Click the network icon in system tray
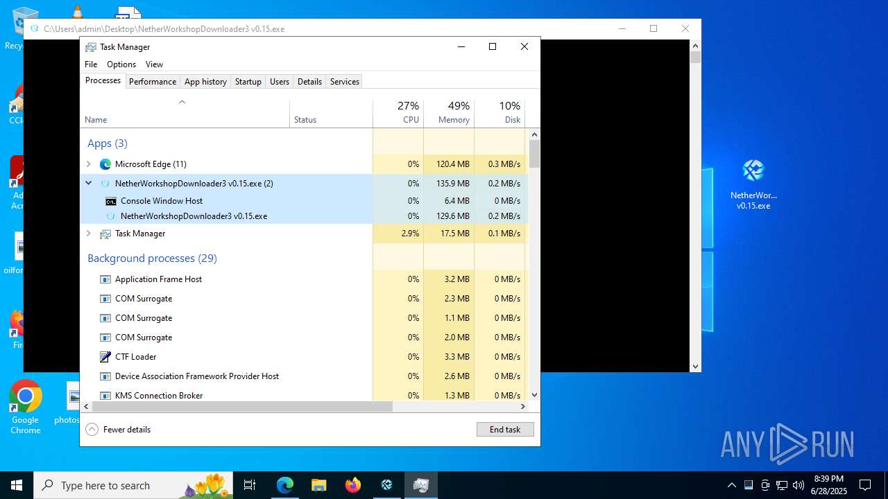Image resolution: width=888 pixels, height=499 pixels. (x=782, y=485)
